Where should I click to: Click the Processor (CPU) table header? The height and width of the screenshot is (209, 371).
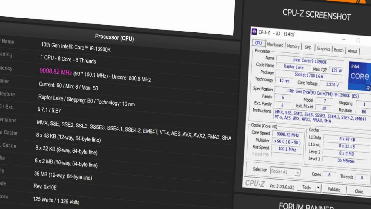point(114,37)
